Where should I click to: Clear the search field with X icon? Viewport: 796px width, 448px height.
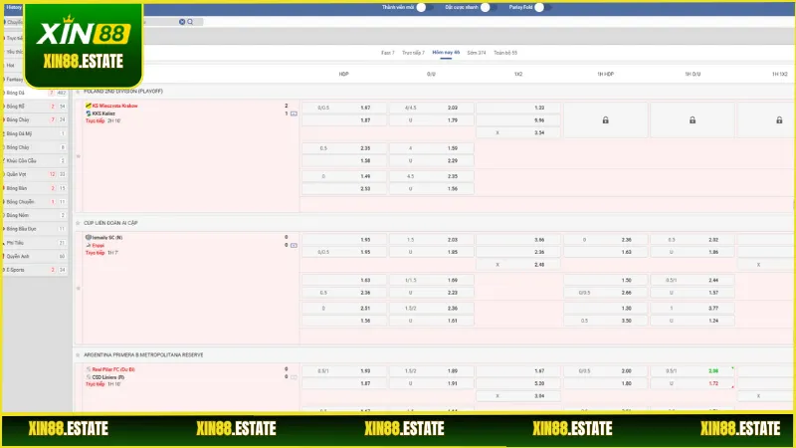(x=182, y=22)
